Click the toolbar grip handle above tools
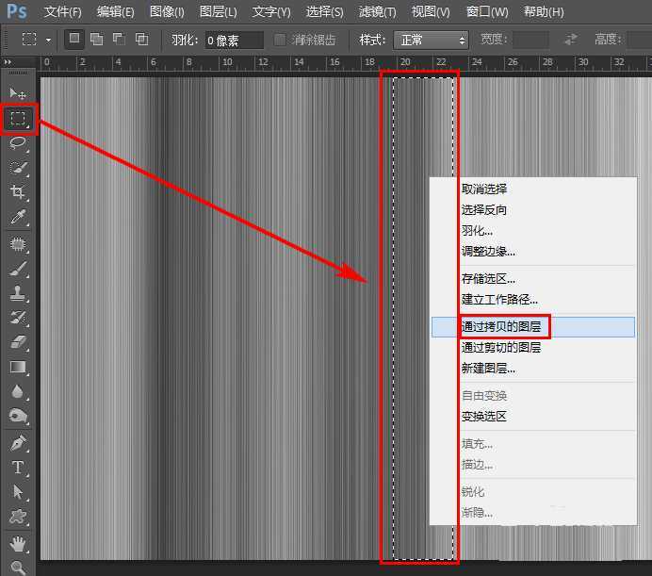Image resolution: width=652 pixels, height=576 pixels. tap(18, 74)
